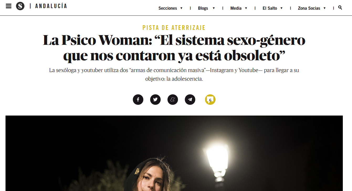Follow the Pista de Aterrizaje category link

174,28
